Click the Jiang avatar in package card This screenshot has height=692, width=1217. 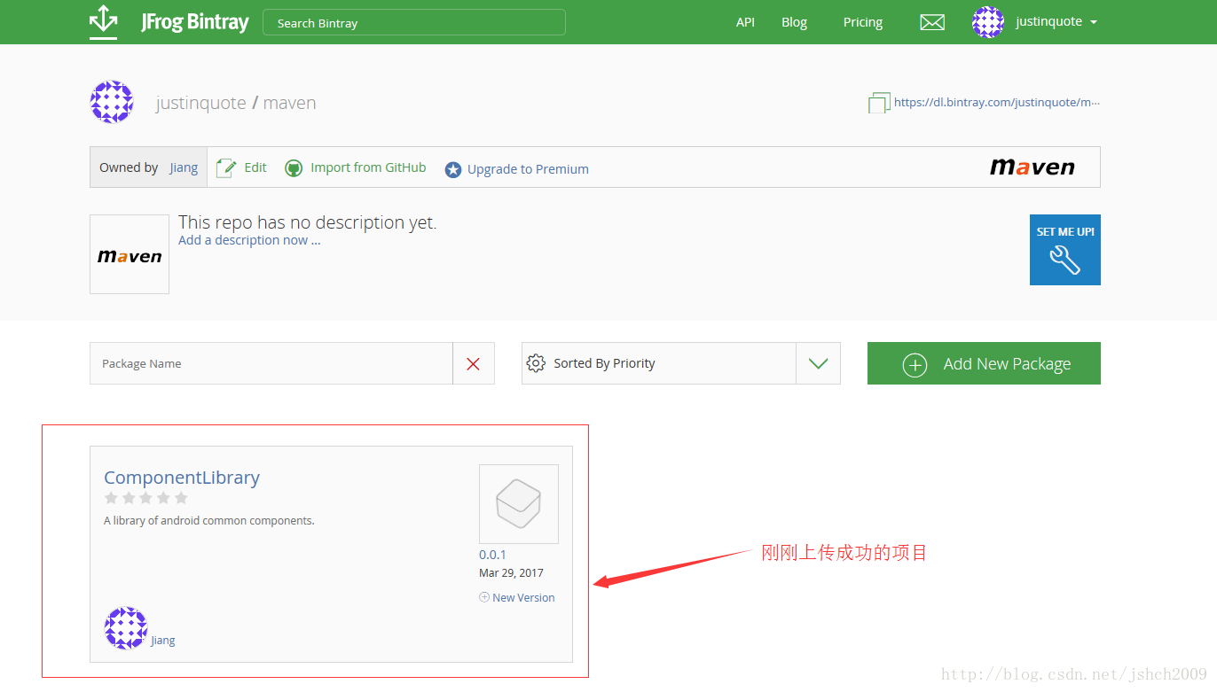coord(126,628)
